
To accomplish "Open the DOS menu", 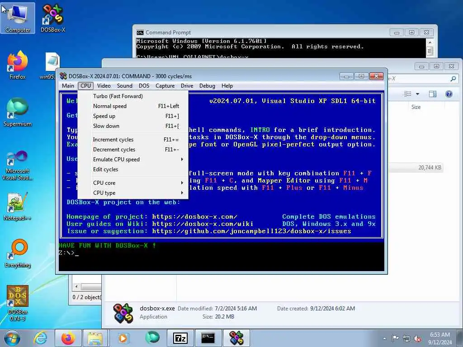I will [x=144, y=85].
